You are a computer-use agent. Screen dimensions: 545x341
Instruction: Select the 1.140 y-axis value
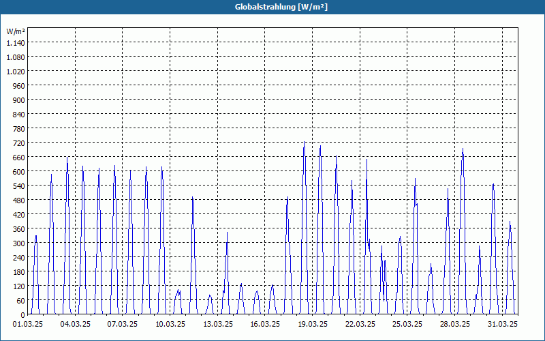point(16,43)
